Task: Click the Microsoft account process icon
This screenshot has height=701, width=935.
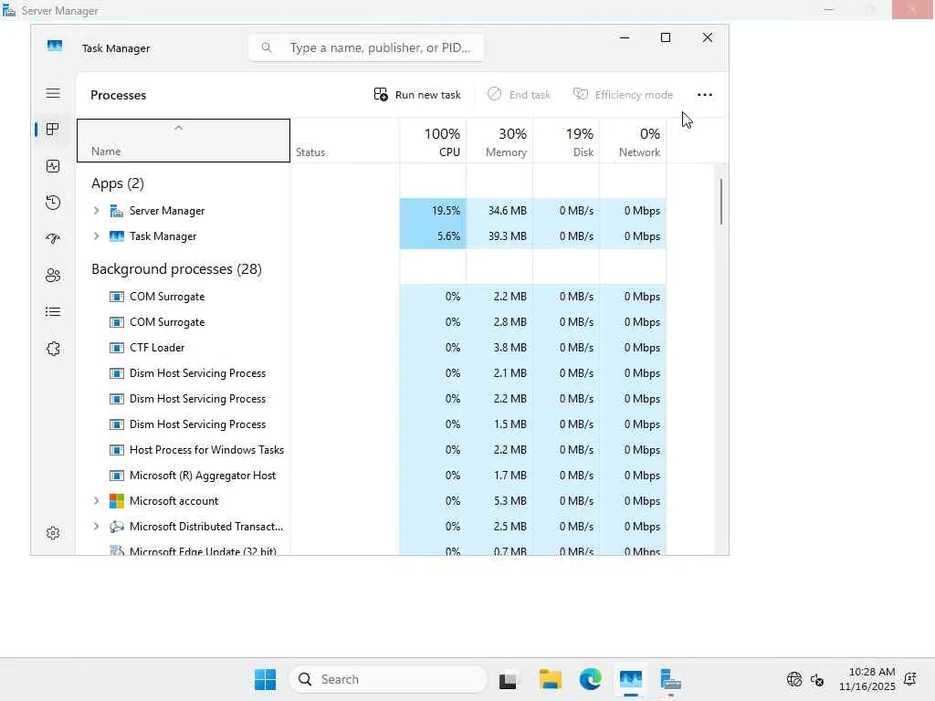Action: [116, 501]
